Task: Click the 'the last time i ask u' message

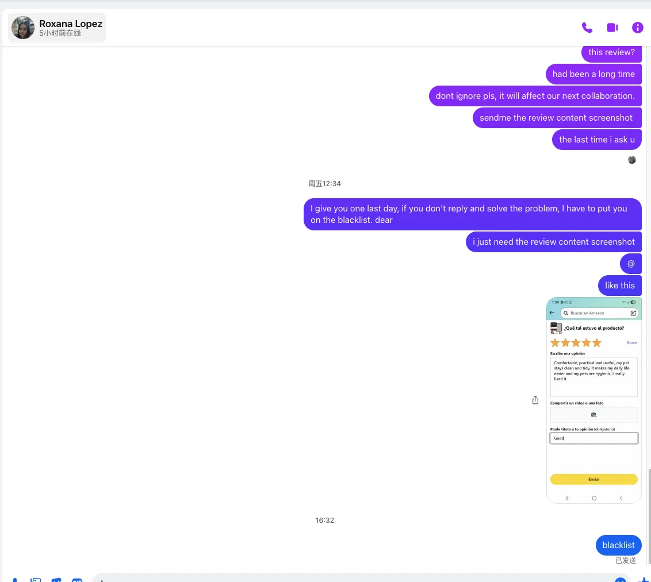Action: [x=596, y=140]
